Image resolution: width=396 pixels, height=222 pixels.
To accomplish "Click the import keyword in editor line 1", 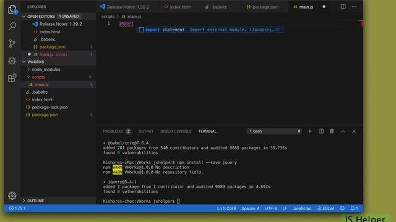I will pyautogui.click(x=126, y=23).
